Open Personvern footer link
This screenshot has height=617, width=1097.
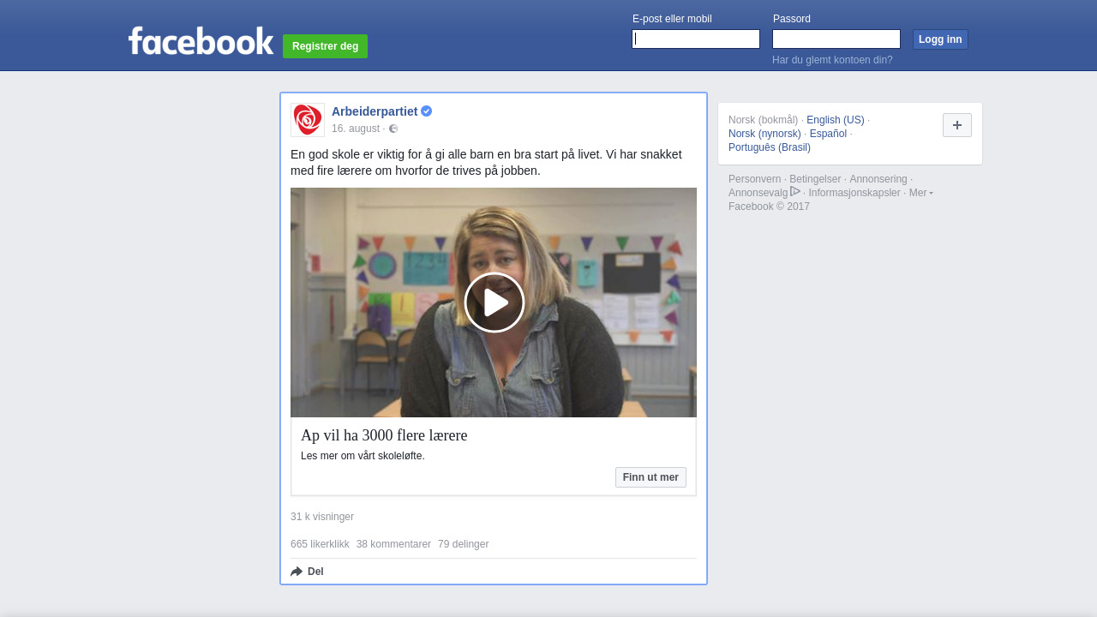[x=754, y=179]
